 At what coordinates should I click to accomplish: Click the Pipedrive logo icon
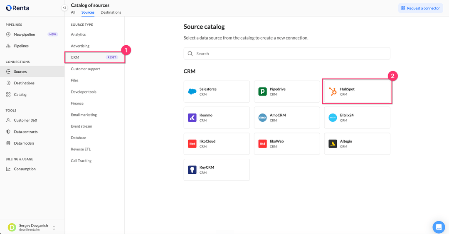(x=263, y=91)
